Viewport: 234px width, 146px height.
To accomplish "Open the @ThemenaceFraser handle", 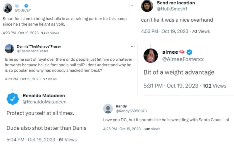I will (32, 51).
